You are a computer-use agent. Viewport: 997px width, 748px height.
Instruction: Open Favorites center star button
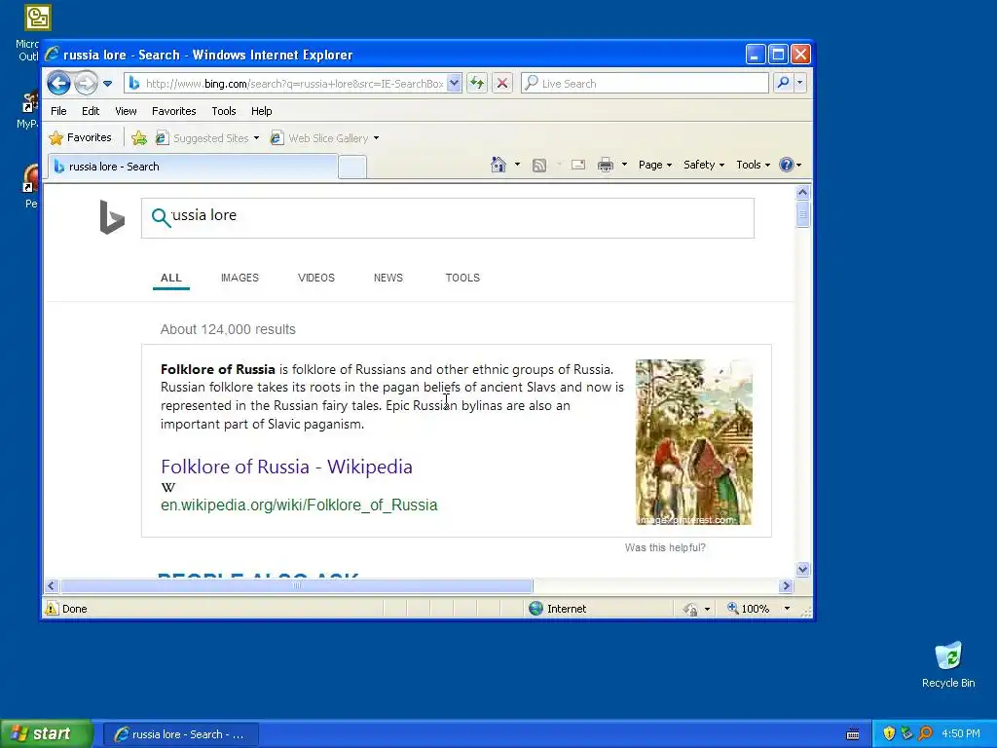(x=80, y=137)
